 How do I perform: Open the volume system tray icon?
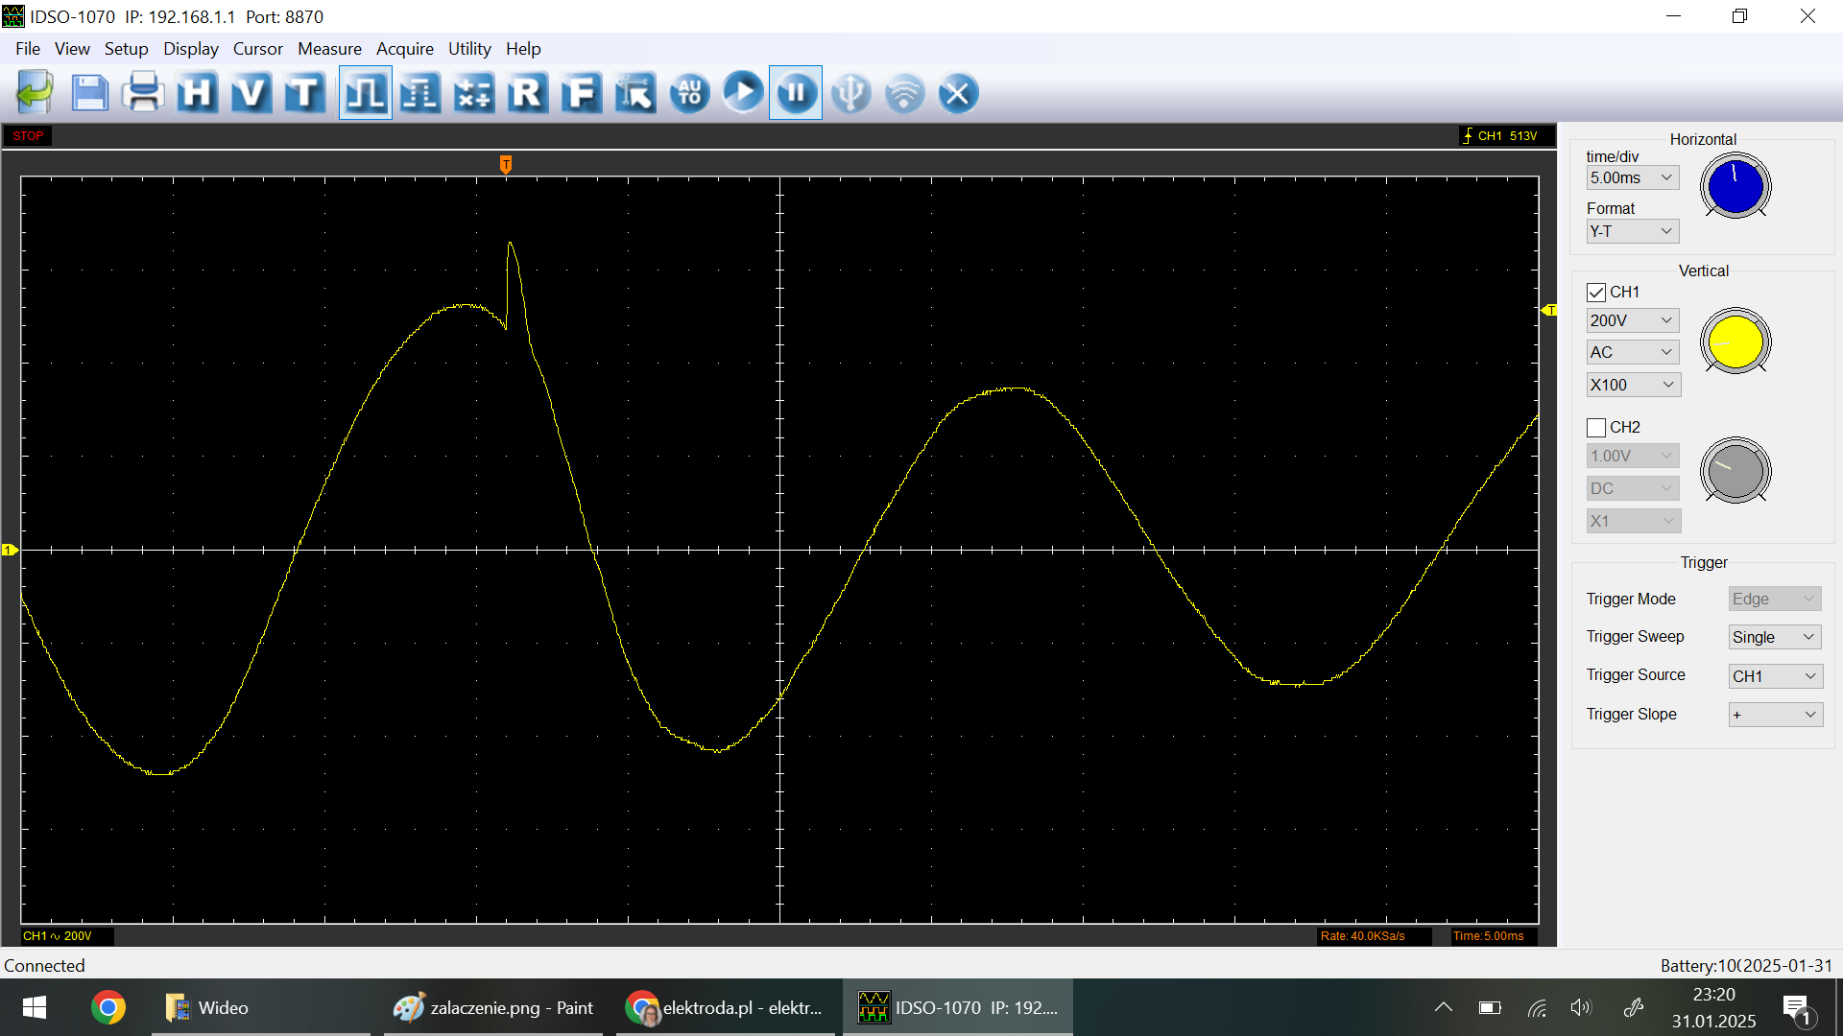coord(1581,1007)
